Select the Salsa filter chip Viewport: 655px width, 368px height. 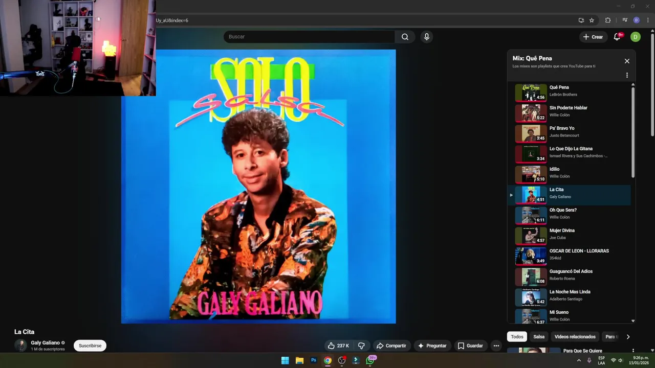point(539,337)
